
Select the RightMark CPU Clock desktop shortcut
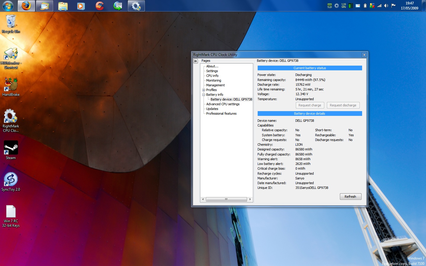(x=11, y=121)
